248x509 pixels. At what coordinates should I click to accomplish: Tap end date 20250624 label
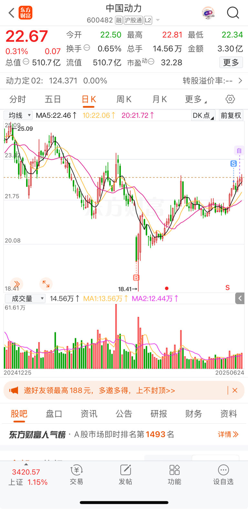(230, 373)
